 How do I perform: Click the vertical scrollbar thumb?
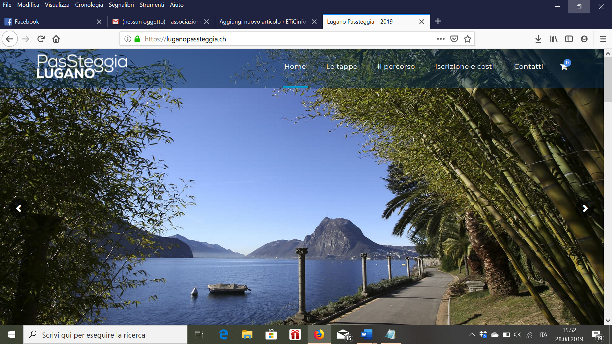click(608, 80)
